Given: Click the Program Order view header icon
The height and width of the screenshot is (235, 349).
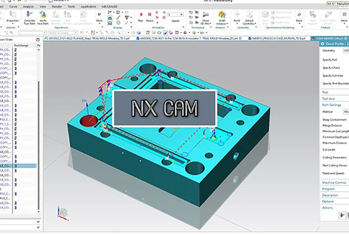Looking at the screenshot, I should click(x=38, y=40).
